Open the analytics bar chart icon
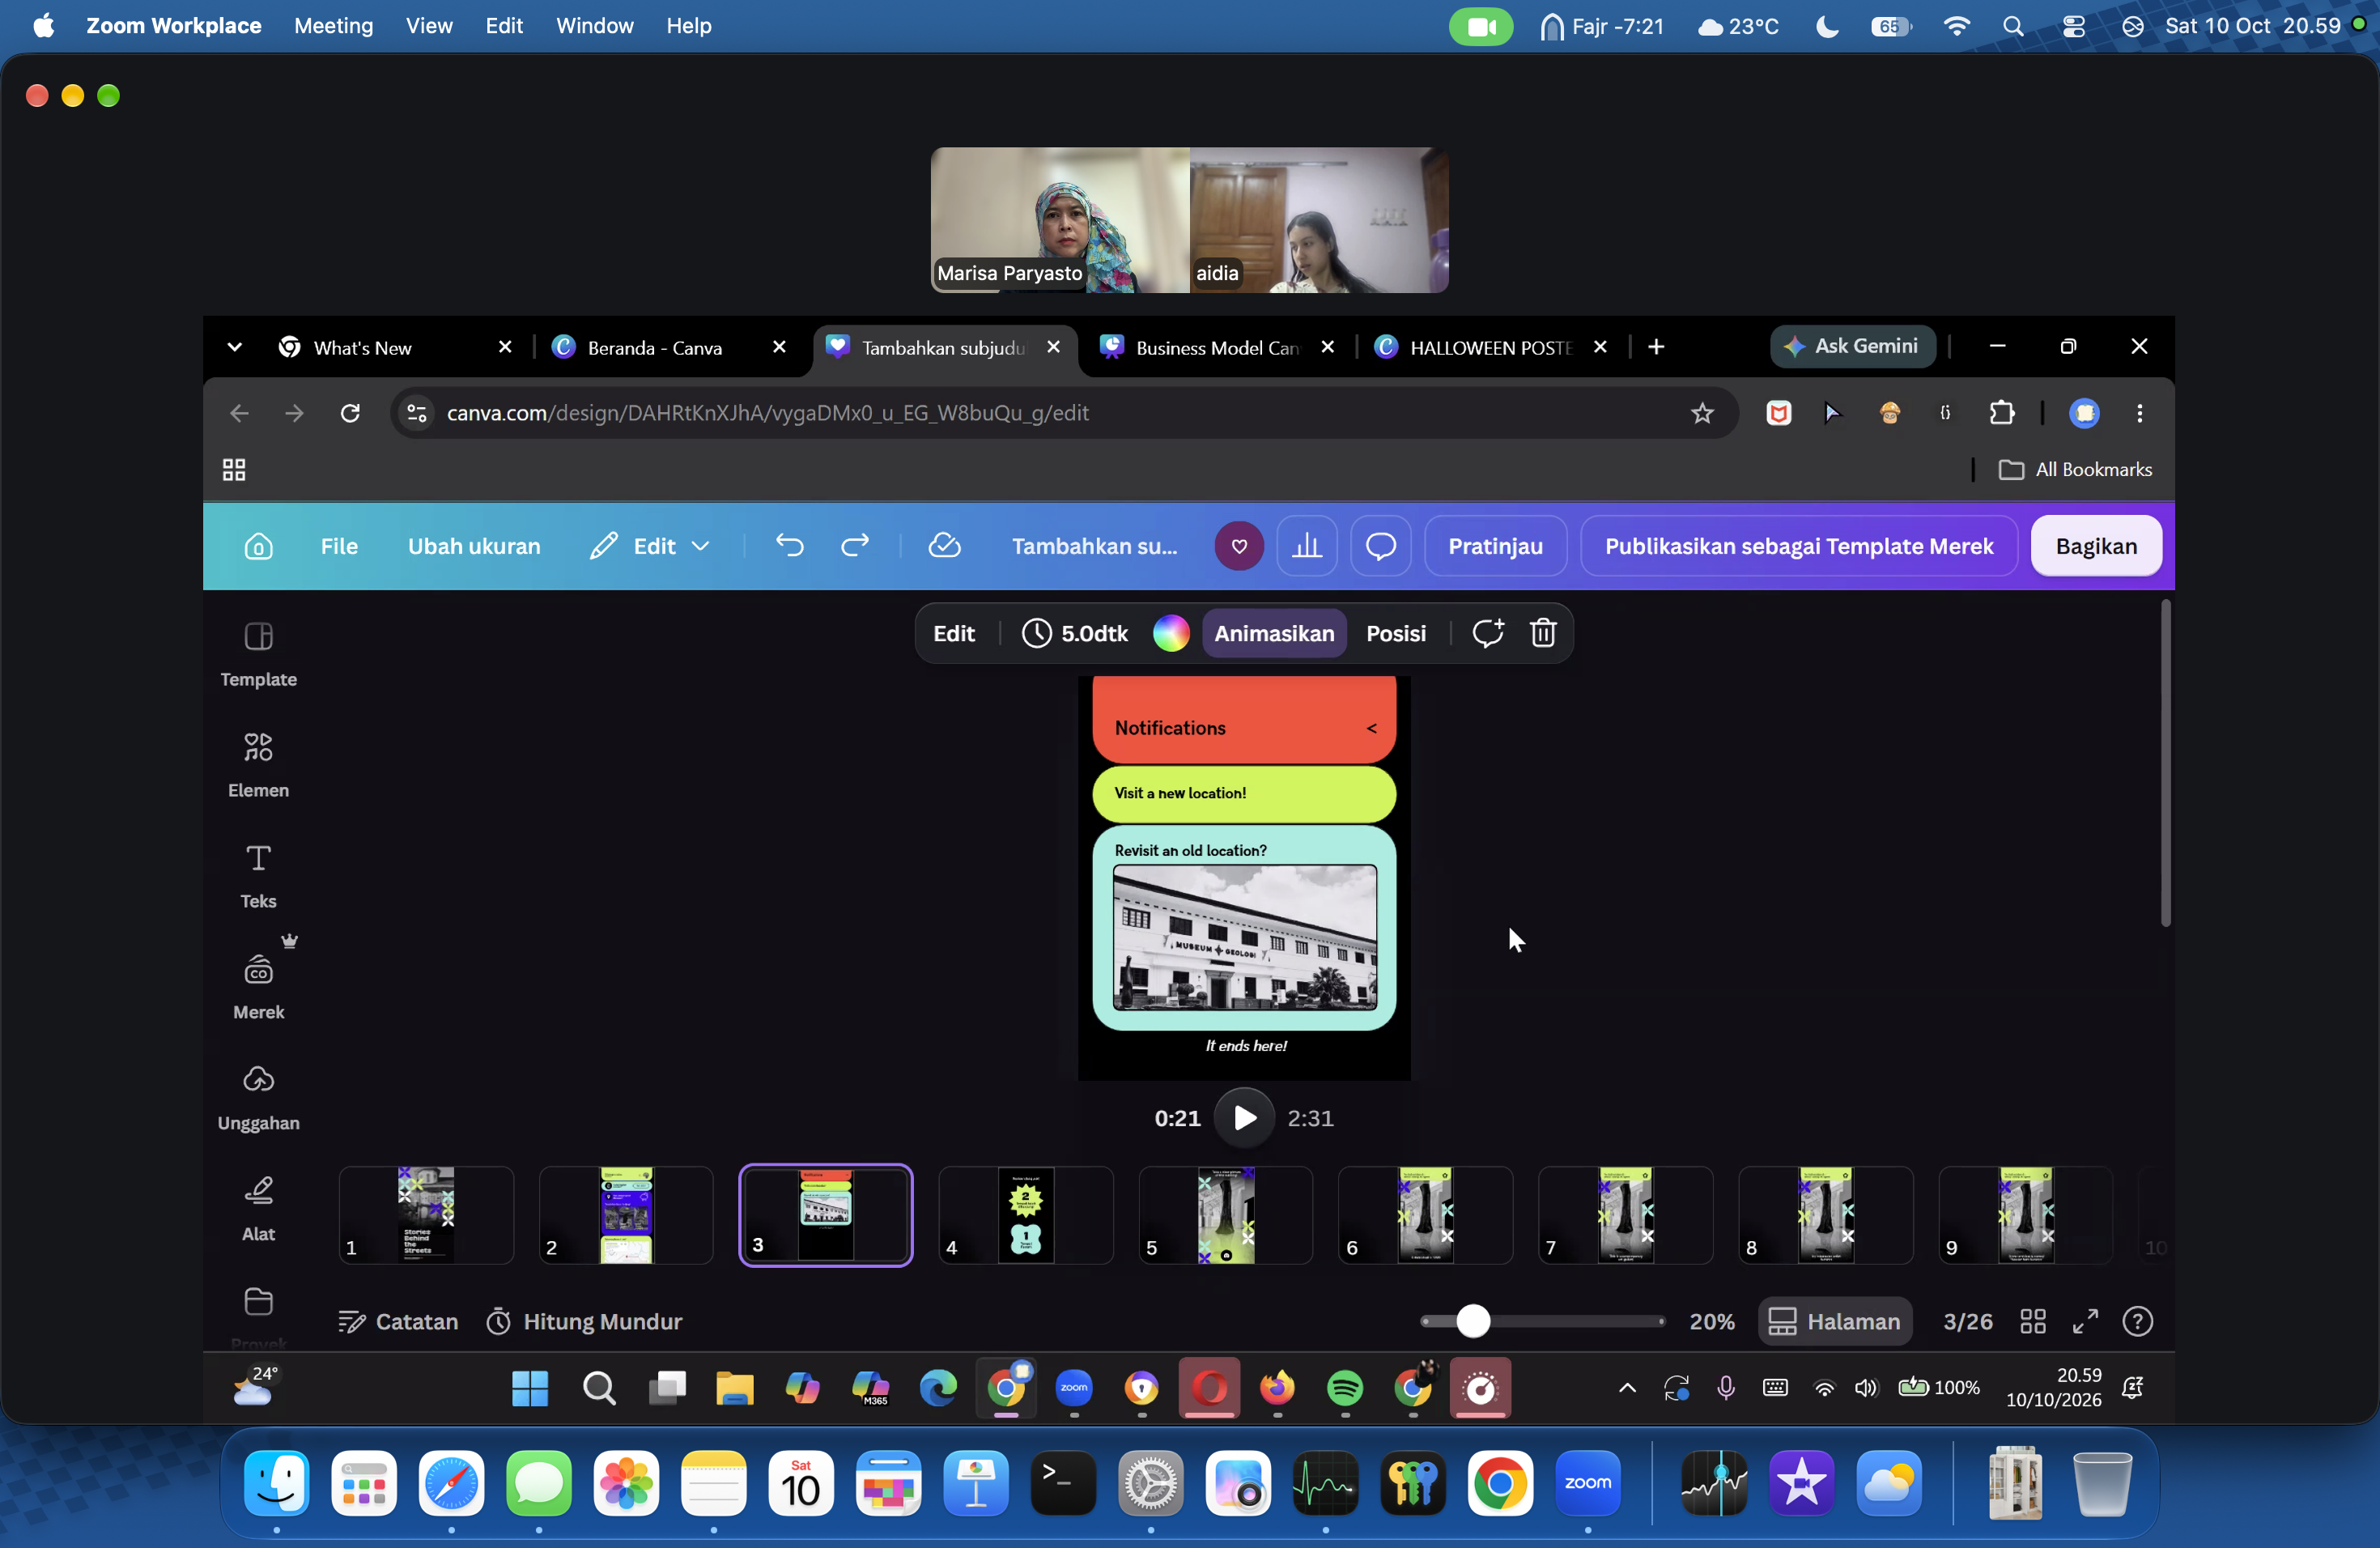The width and height of the screenshot is (2380, 1548). coord(1307,546)
